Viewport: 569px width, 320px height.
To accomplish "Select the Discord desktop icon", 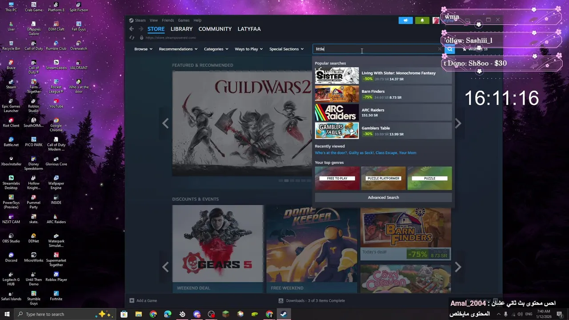I will [11, 257].
